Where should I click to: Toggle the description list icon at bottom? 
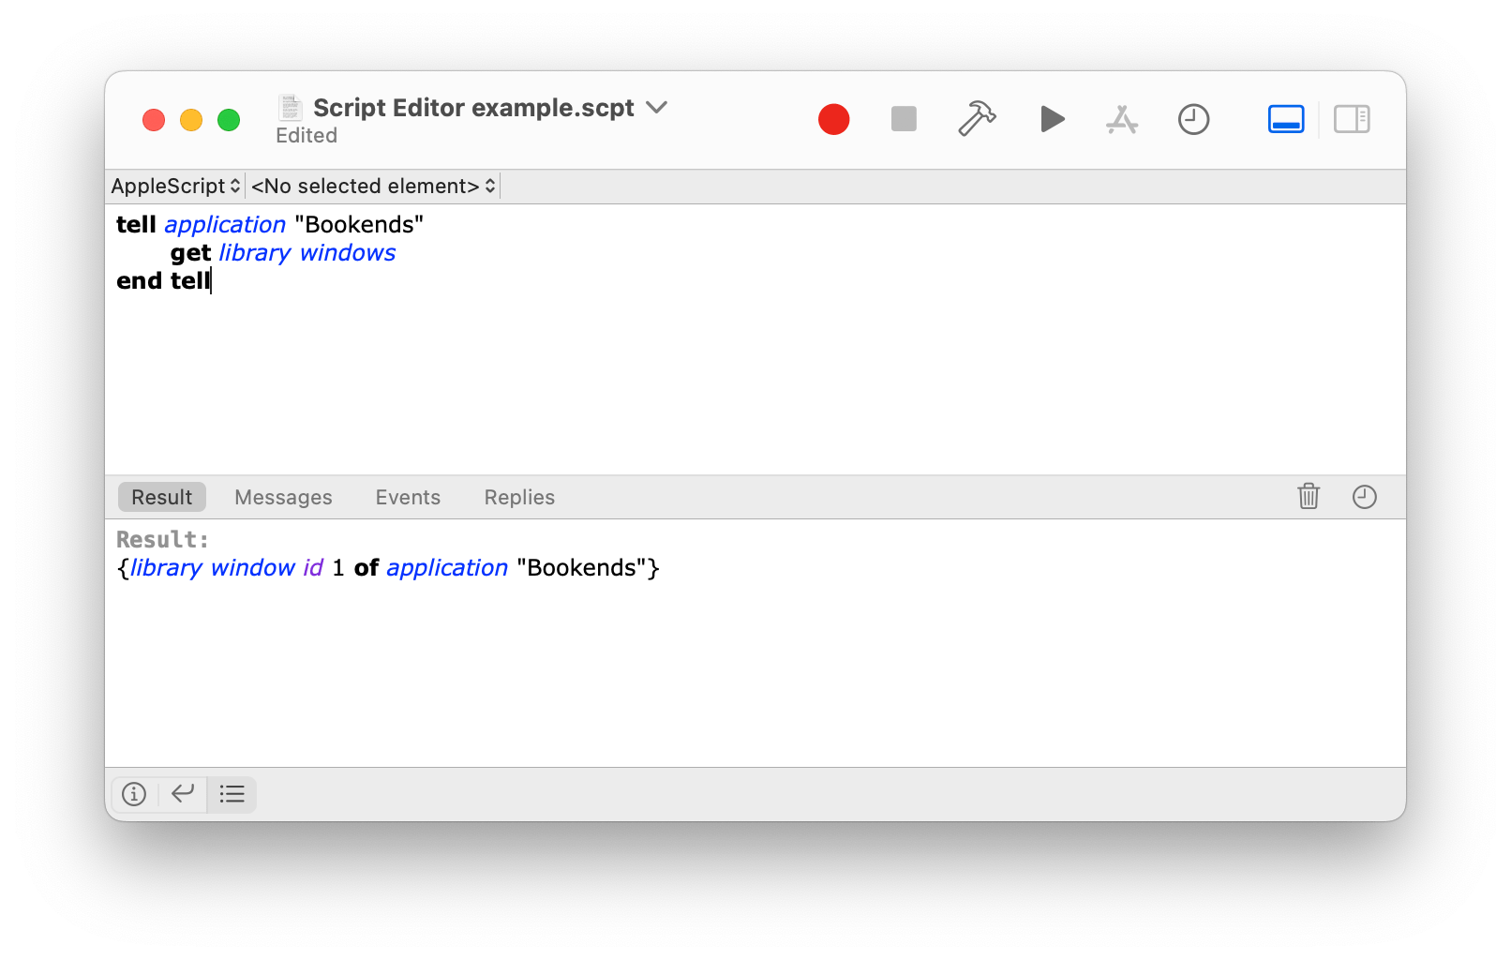point(232,794)
